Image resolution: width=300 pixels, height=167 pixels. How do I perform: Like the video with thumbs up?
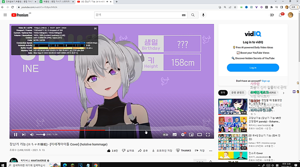[112, 151]
